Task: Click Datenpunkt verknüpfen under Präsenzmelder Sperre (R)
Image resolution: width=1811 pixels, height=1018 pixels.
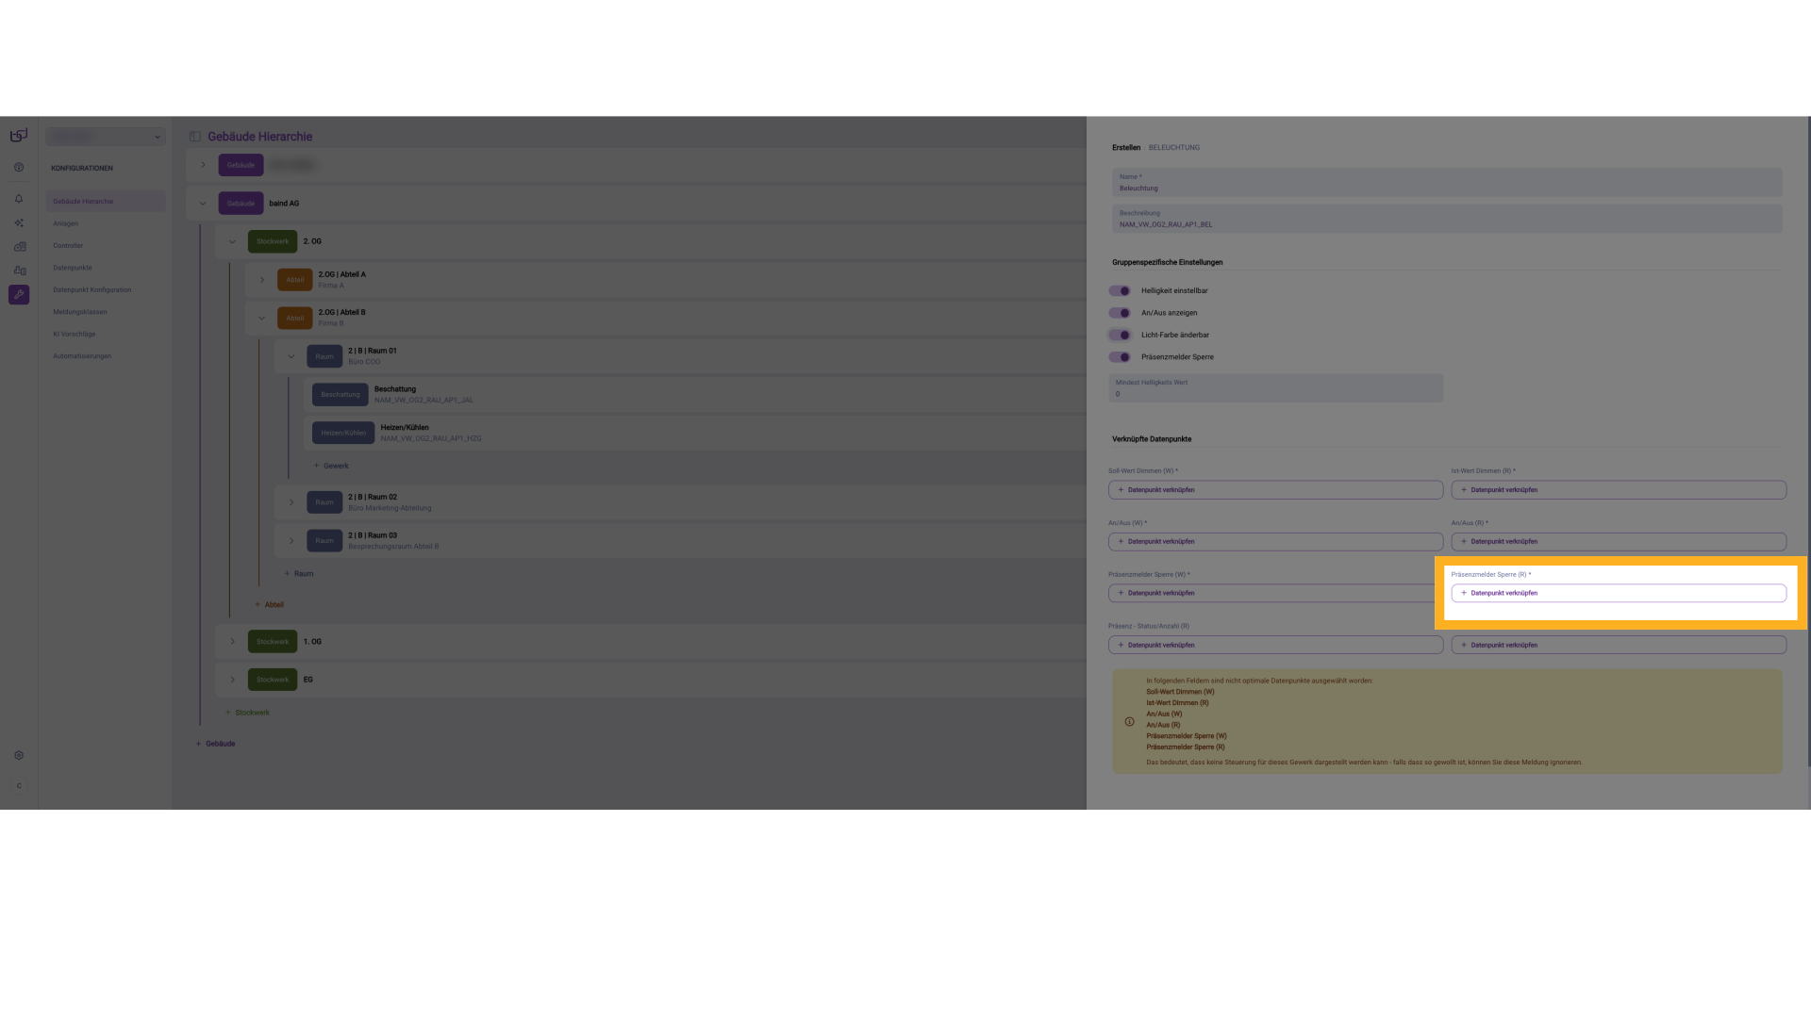Action: click(x=1618, y=593)
